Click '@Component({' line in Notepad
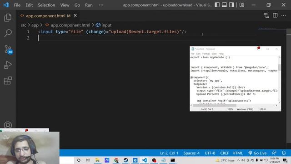 [200, 77]
